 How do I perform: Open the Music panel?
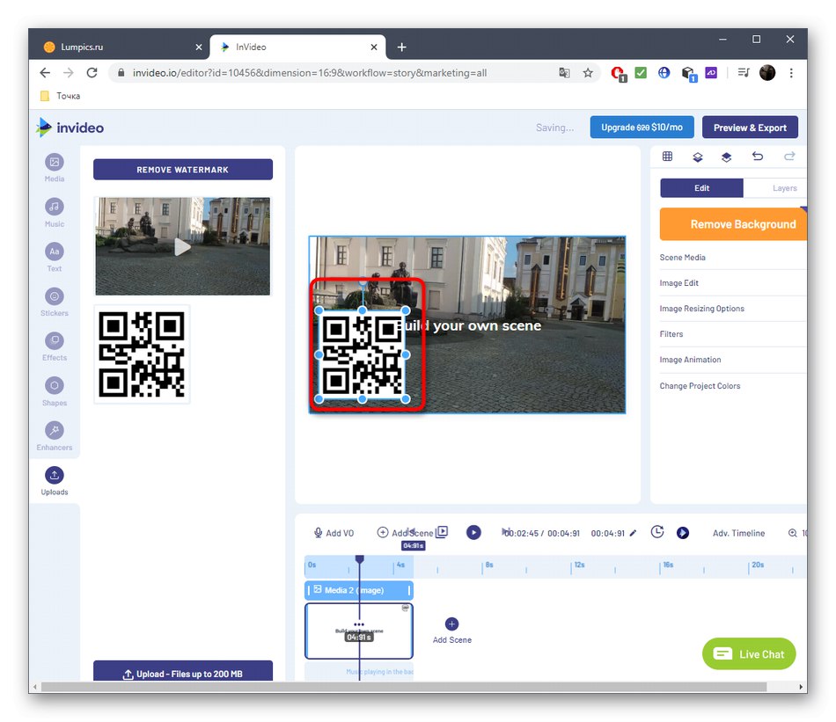55,213
